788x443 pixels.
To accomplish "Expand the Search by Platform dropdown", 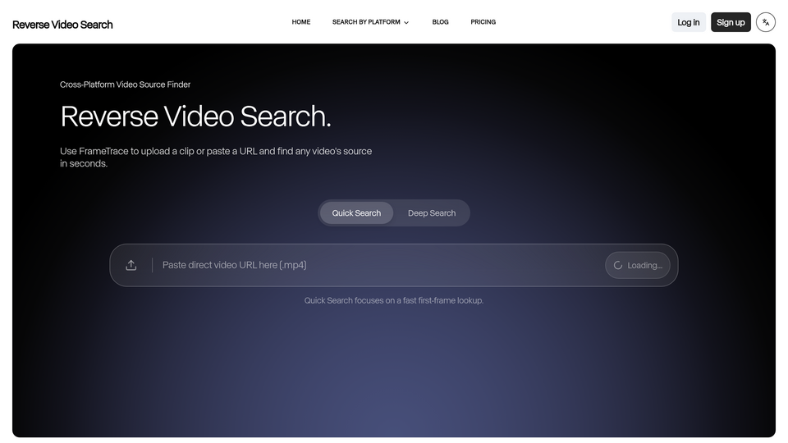I will coord(370,22).
